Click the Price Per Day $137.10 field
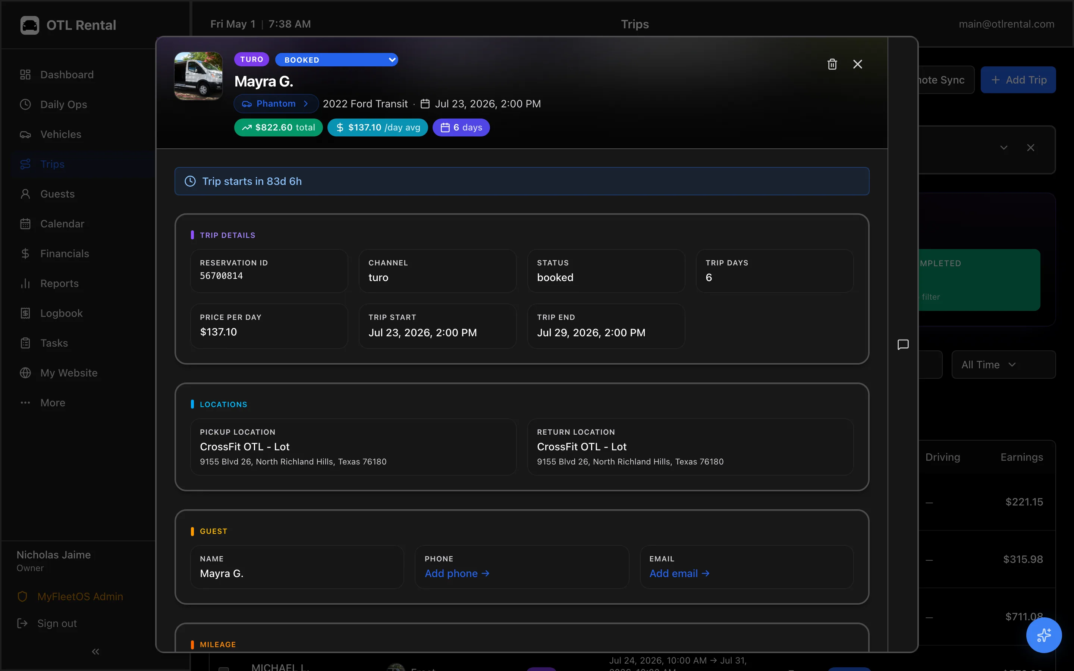1074x671 pixels. [269, 326]
